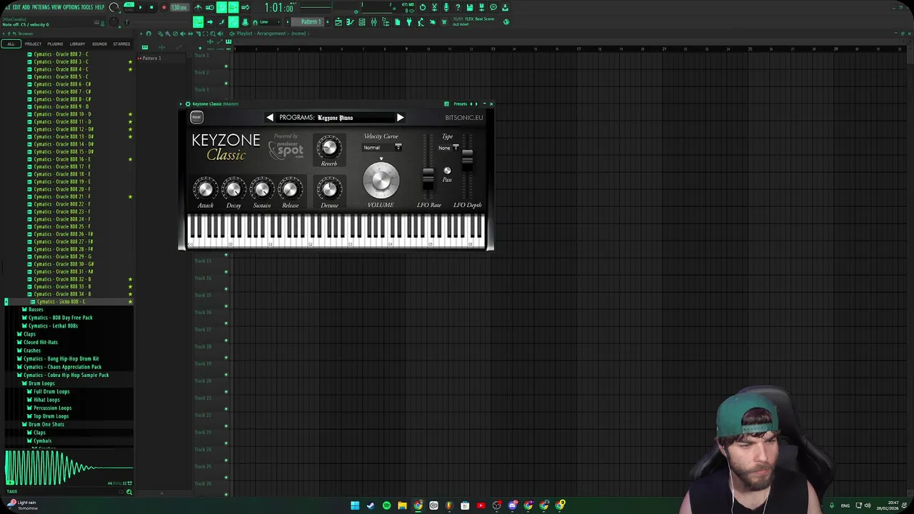Select Cymatics - Oracle 808 6 sample
The image size is (914, 514).
[62, 84]
